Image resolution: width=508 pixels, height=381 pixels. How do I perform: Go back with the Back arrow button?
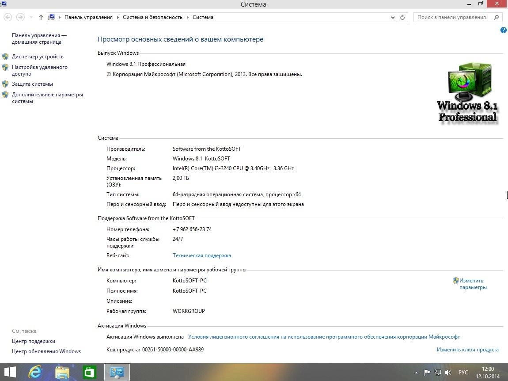tap(8, 17)
